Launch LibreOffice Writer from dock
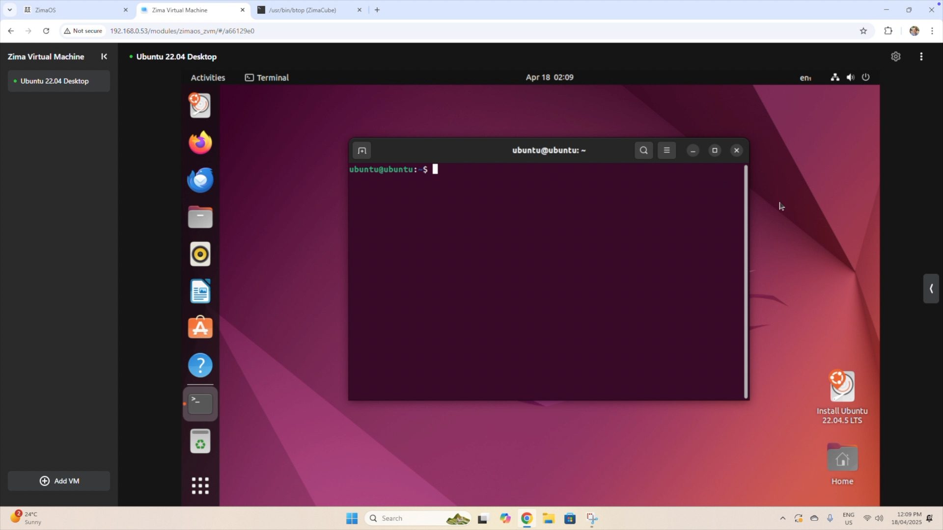Viewport: 943px width, 530px height. pos(200,291)
